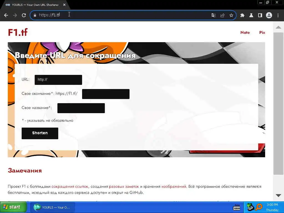Open the on-screen keyboard tray icon
This screenshot has width=284, height=213.
[237, 207]
